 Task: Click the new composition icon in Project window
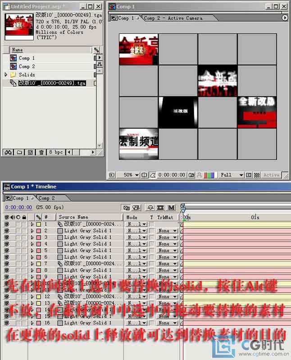tap(30, 152)
